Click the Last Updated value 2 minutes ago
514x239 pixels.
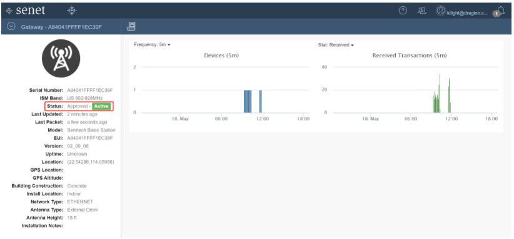coord(82,114)
